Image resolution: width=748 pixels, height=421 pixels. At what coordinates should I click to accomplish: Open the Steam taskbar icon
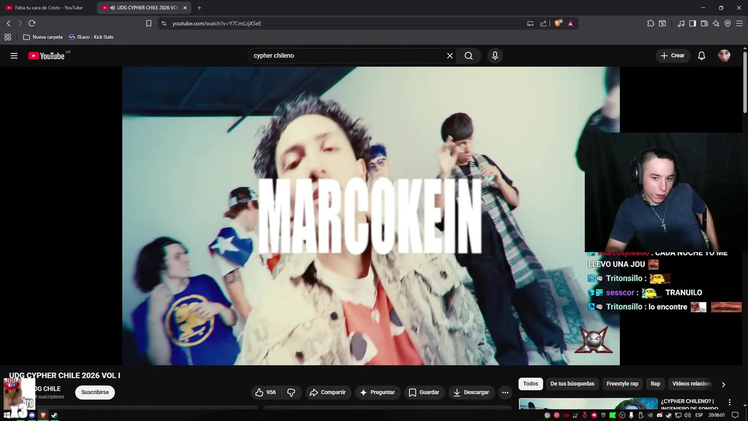click(54, 415)
